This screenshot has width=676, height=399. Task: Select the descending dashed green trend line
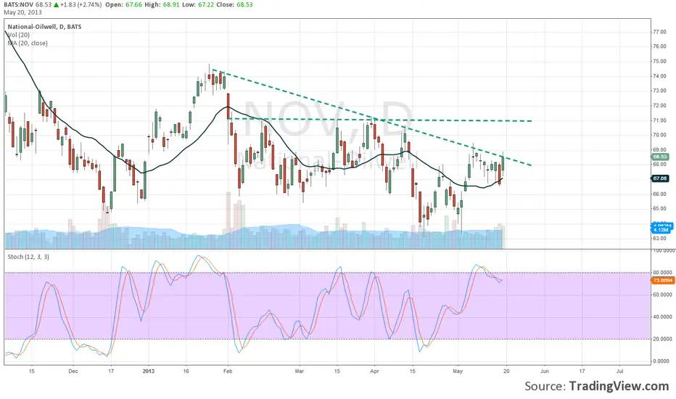pos(371,118)
